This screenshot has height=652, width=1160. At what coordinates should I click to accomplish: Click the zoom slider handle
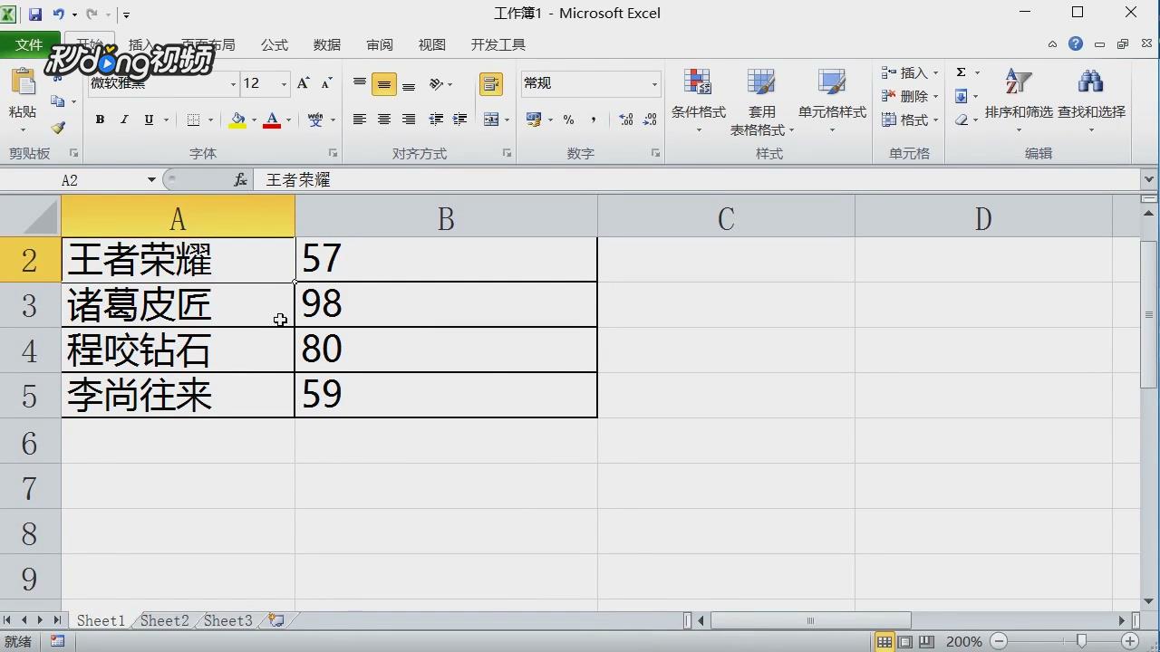1081,641
